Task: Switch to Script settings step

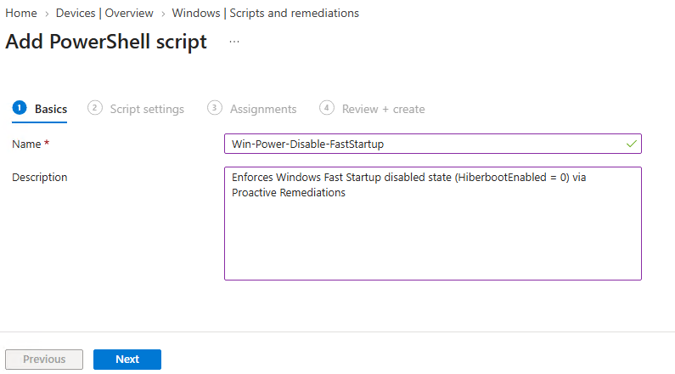Action: tap(136, 109)
